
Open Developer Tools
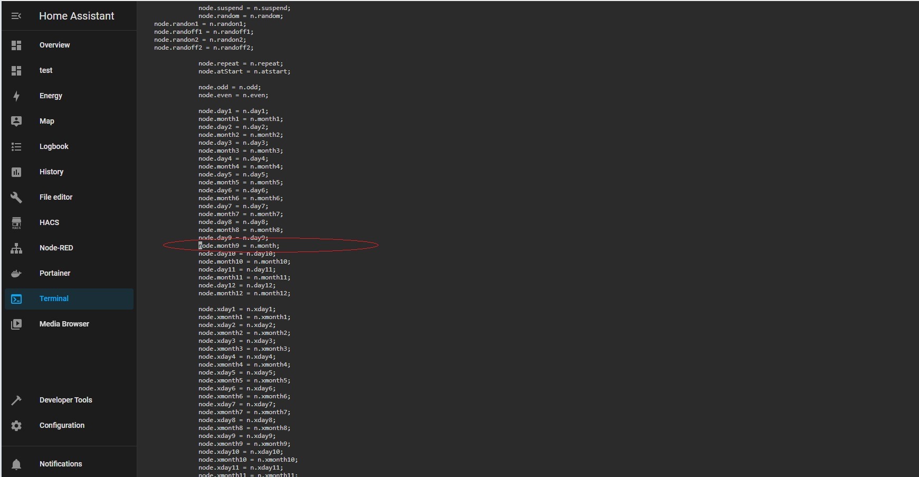65,400
